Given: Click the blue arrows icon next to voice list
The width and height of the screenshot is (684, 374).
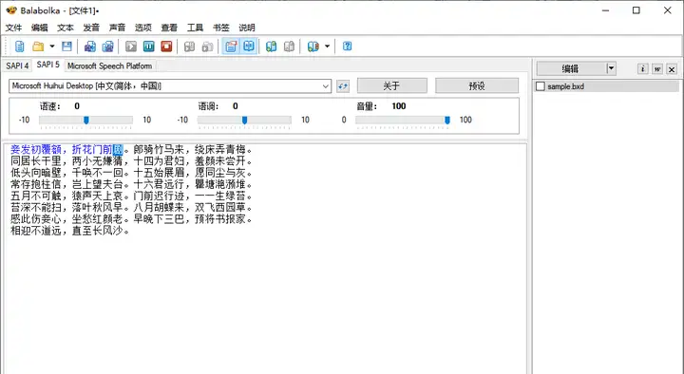Looking at the screenshot, I should (x=343, y=86).
